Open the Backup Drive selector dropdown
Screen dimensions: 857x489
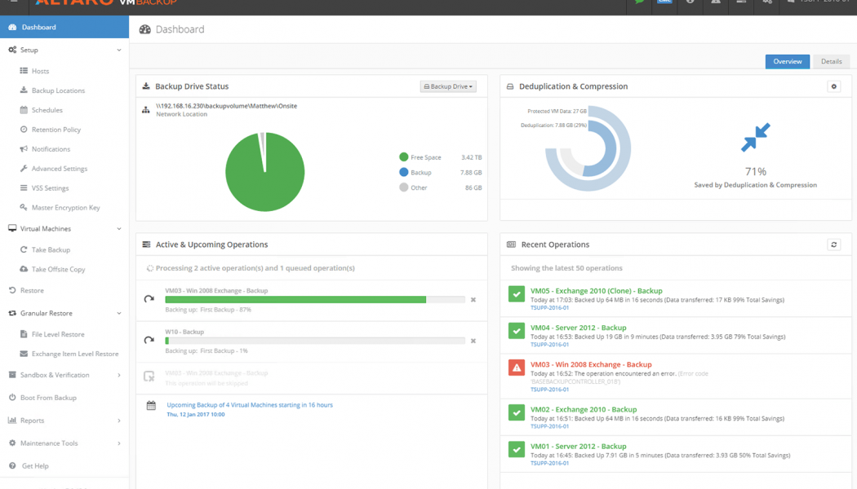pyautogui.click(x=447, y=86)
